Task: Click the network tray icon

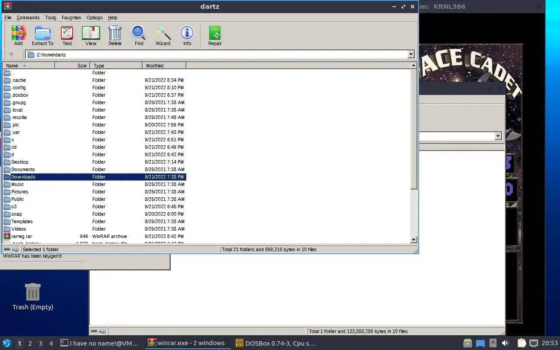Action: pos(534,343)
